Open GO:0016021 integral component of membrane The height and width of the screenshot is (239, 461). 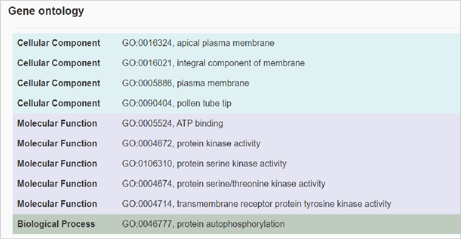(213, 63)
